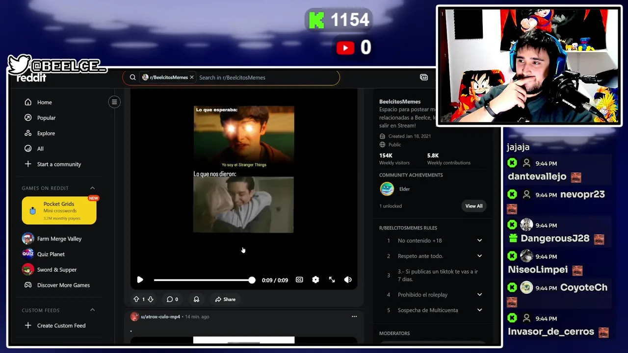The image size is (628, 353).
Task: Click Start a community
Action: (59, 164)
